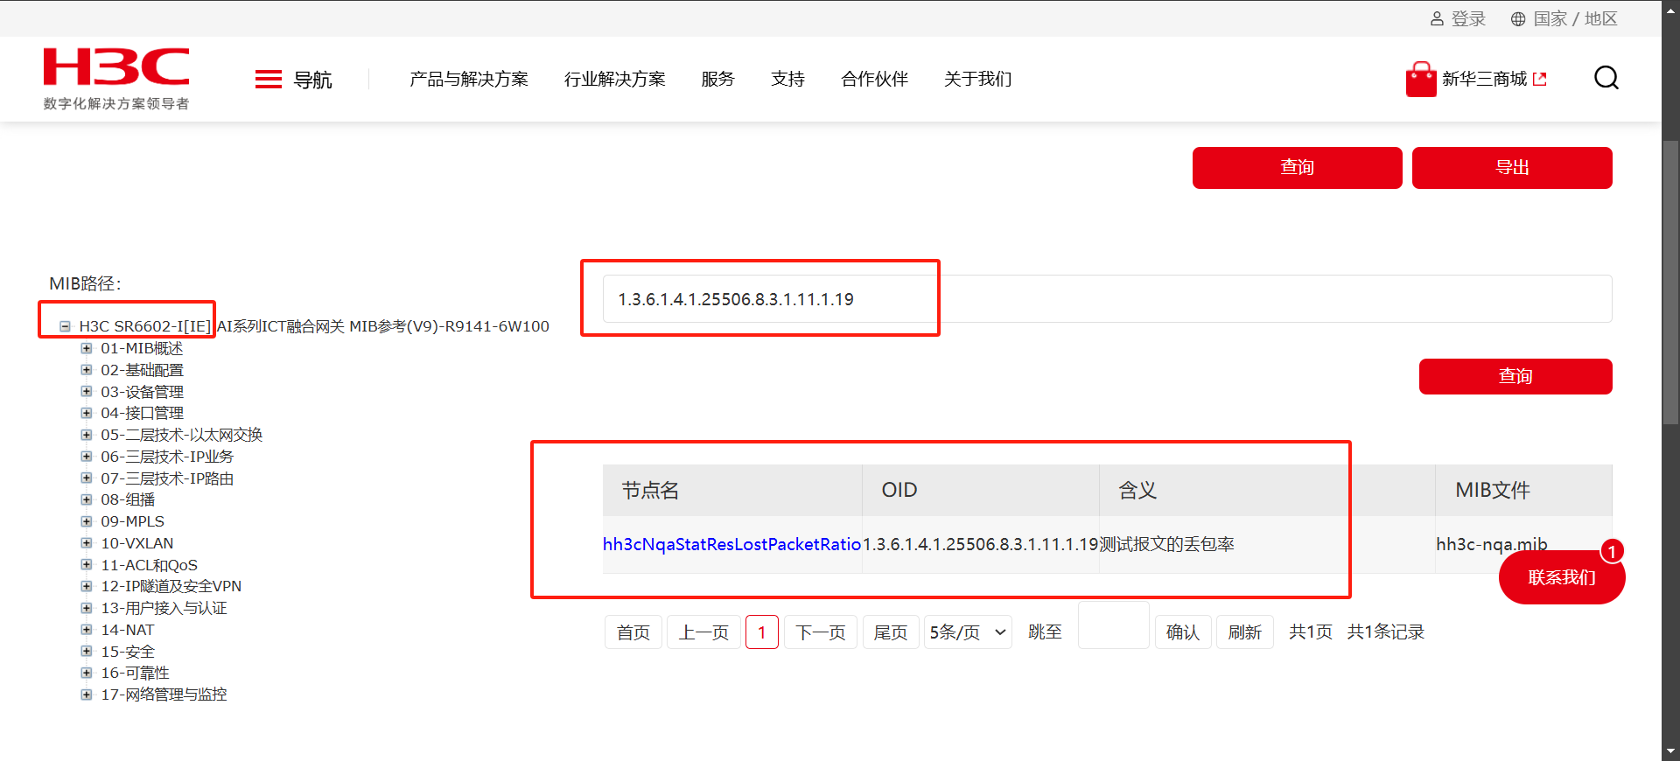Viewport: 1680px width, 761px height.
Task: Select the 14-NAT tree item
Action: click(x=127, y=630)
